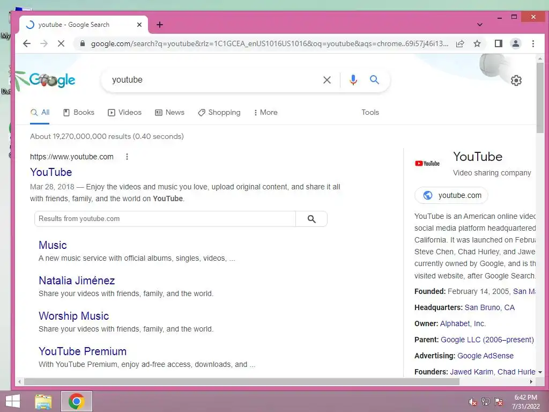549x412 pixels.
Task: Click the 6:42 PM clock
Action: pyautogui.click(x=525, y=398)
